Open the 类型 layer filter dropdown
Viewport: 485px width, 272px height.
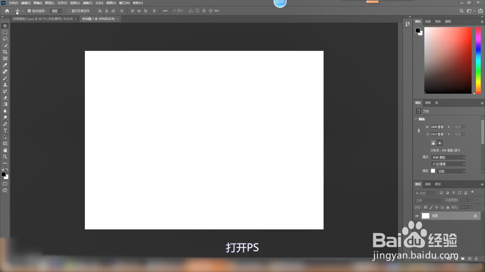(425, 193)
